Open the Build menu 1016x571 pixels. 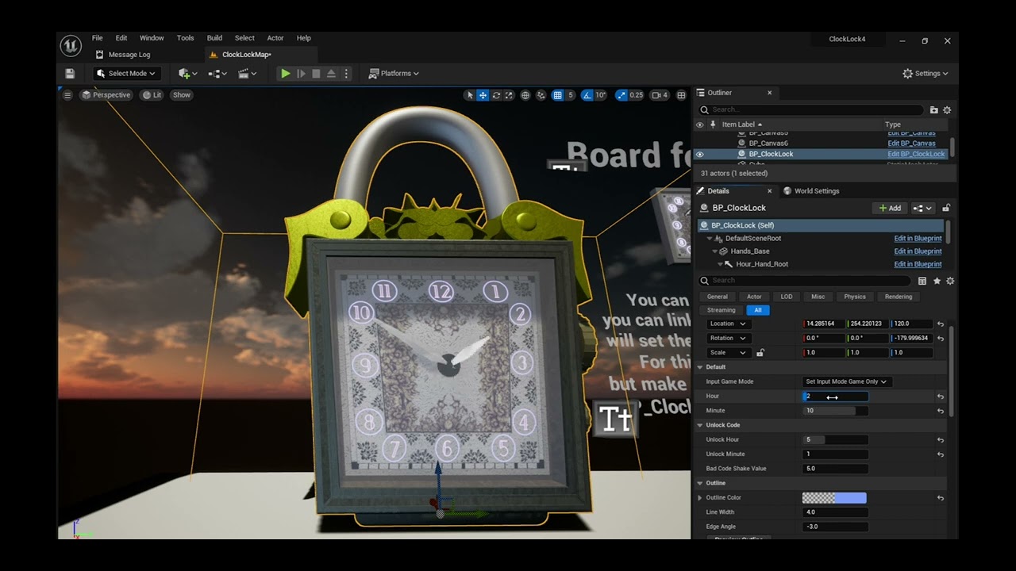[x=214, y=38]
